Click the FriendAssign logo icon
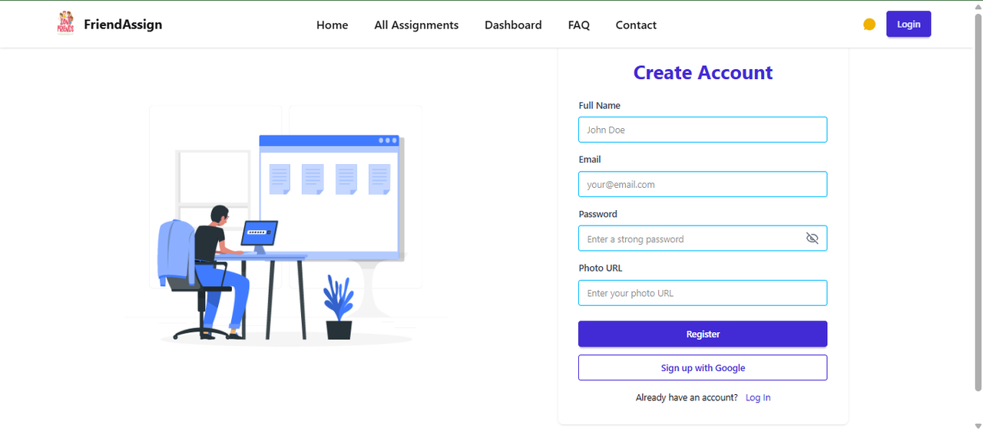The height and width of the screenshot is (431, 983). click(65, 24)
